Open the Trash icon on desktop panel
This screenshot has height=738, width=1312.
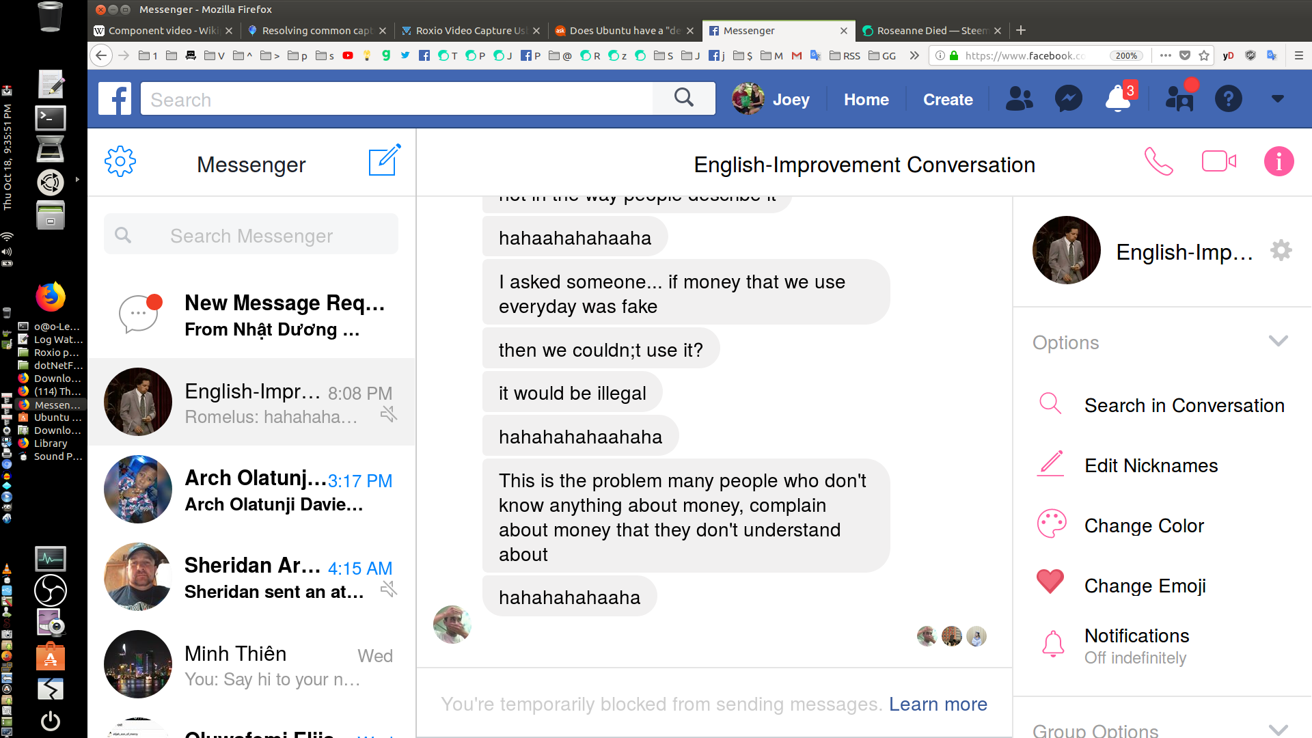click(50, 16)
